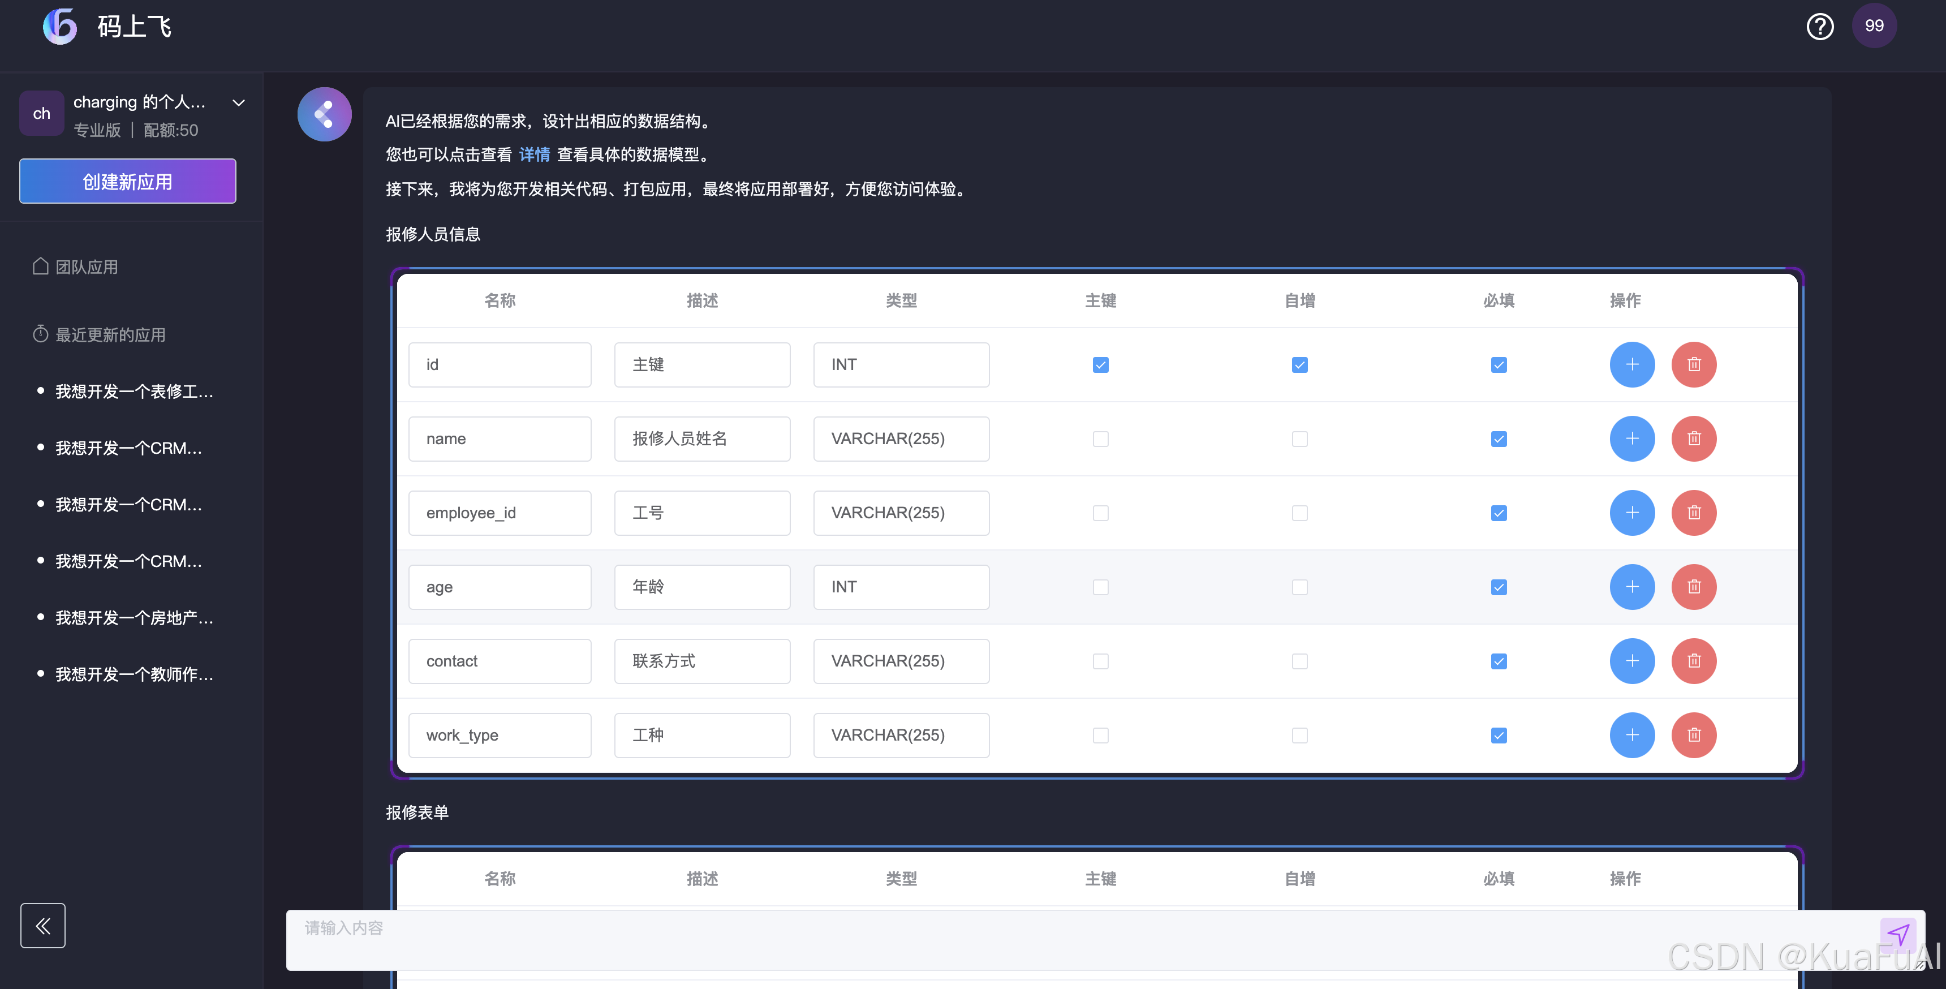Open 团队应用 in sidebar
This screenshot has width=1946, height=989.
point(86,266)
